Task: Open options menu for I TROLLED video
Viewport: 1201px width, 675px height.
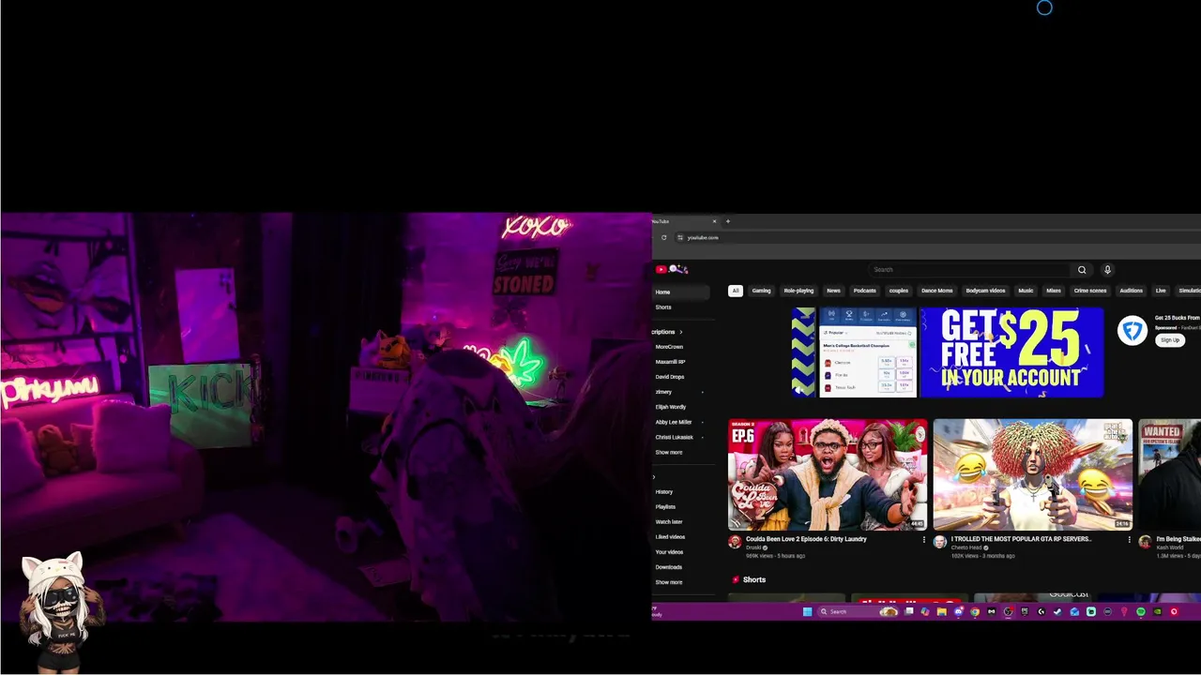Action: [x=1129, y=540]
